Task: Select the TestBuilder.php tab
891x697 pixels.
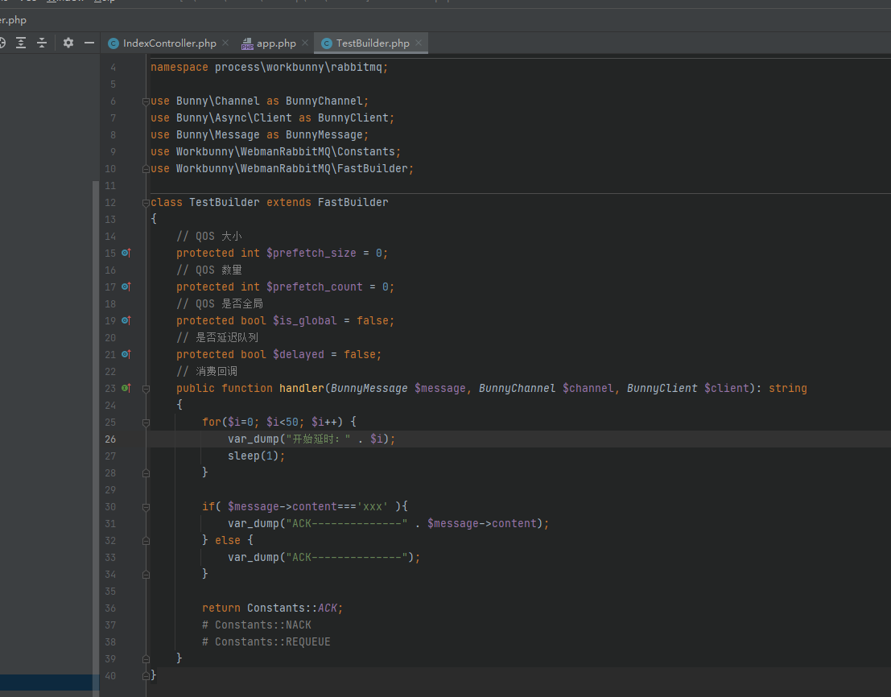Action: [371, 43]
